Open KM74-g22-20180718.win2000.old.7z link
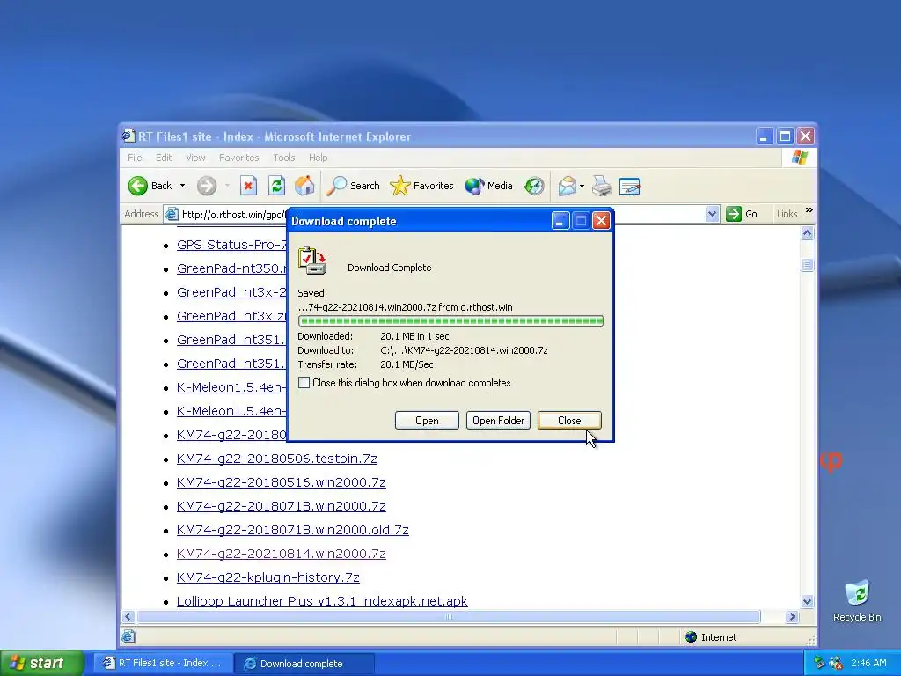This screenshot has height=676, width=901. tap(292, 529)
